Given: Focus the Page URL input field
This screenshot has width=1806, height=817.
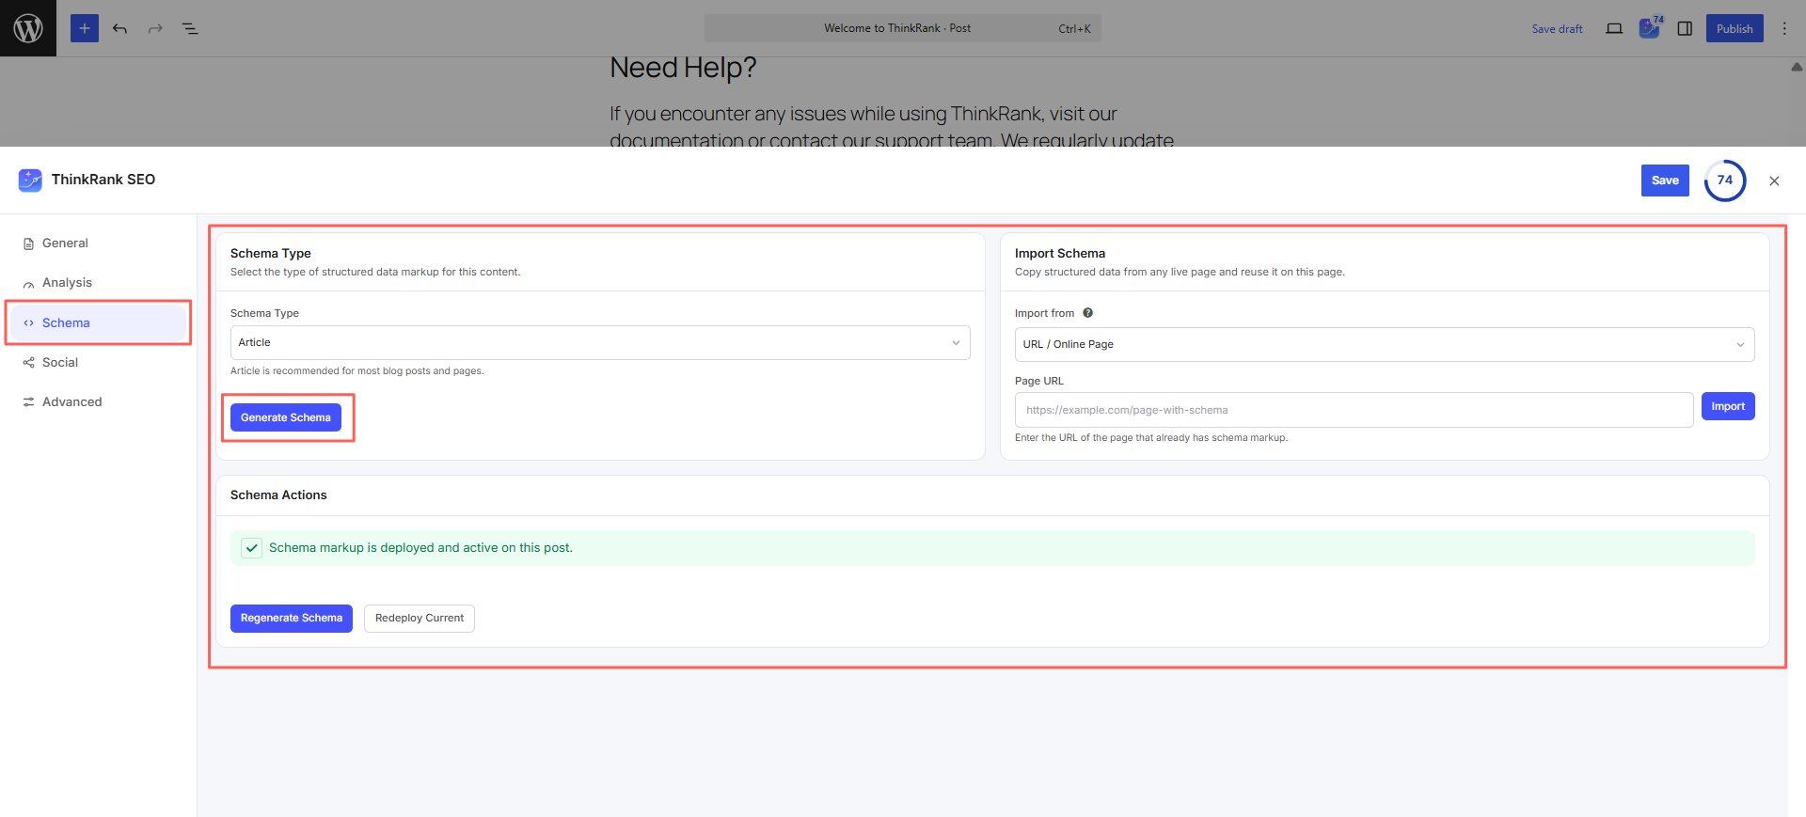Looking at the screenshot, I should click(1354, 410).
